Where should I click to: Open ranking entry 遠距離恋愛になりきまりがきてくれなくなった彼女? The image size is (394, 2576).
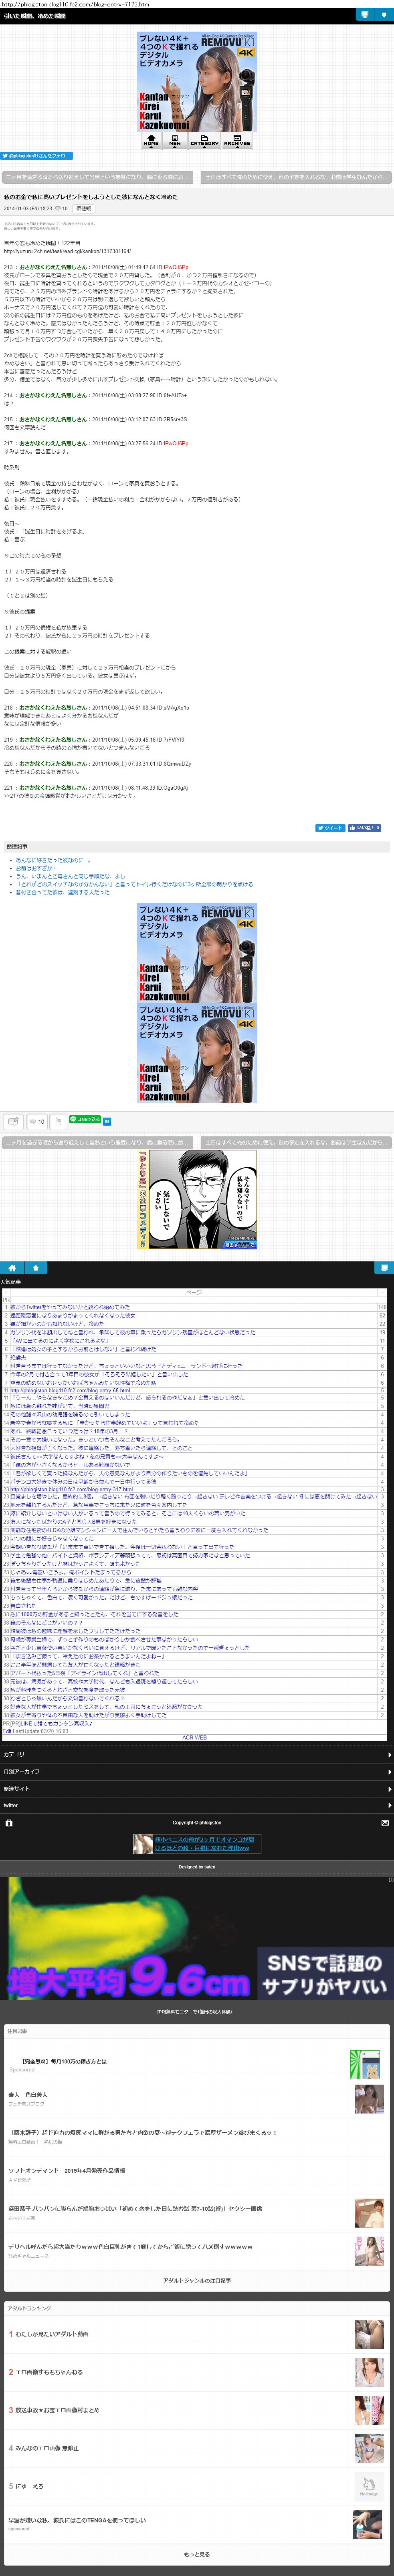[x=72, y=1315]
